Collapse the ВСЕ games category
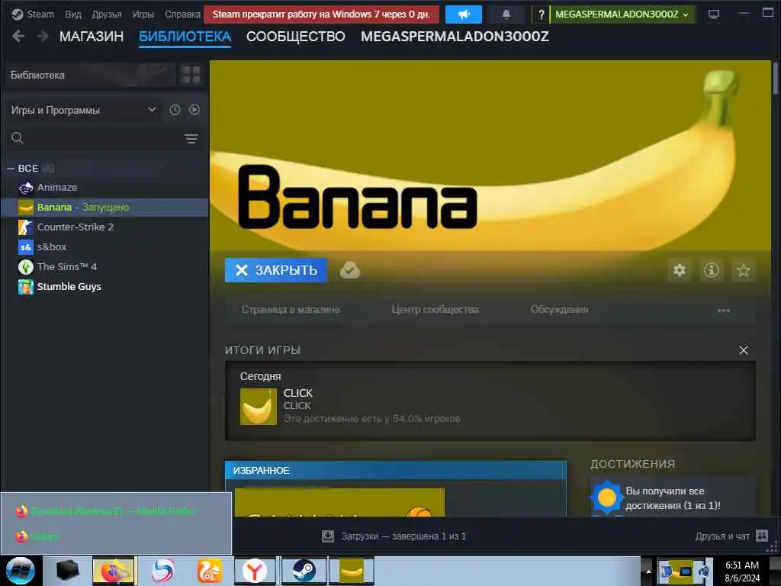The height and width of the screenshot is (586, 781). (11, 169)
